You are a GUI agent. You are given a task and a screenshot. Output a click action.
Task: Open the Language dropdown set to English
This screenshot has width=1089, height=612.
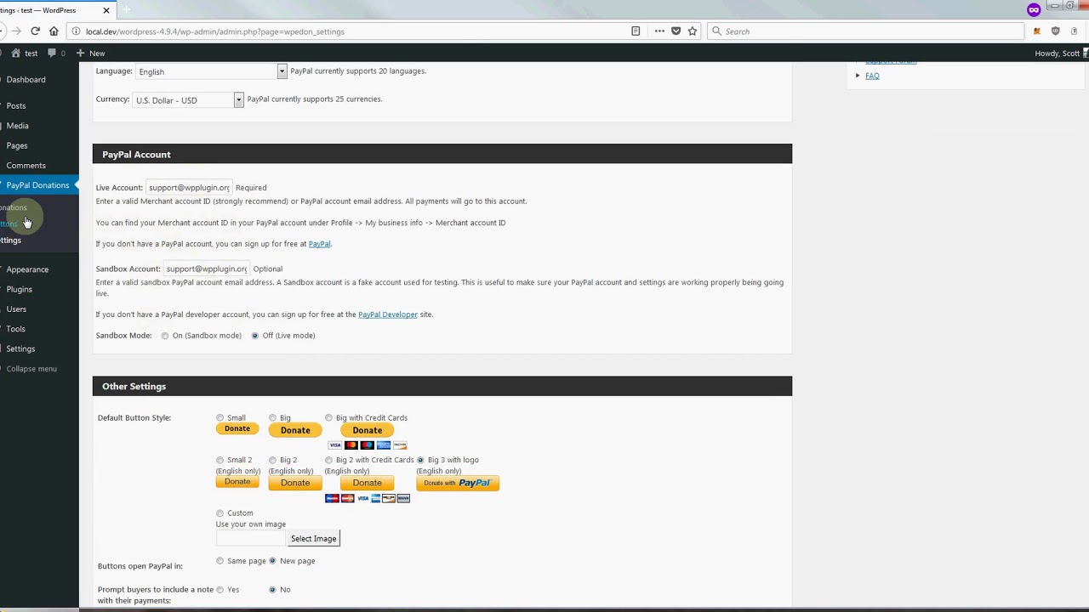[x=211, y=71]
